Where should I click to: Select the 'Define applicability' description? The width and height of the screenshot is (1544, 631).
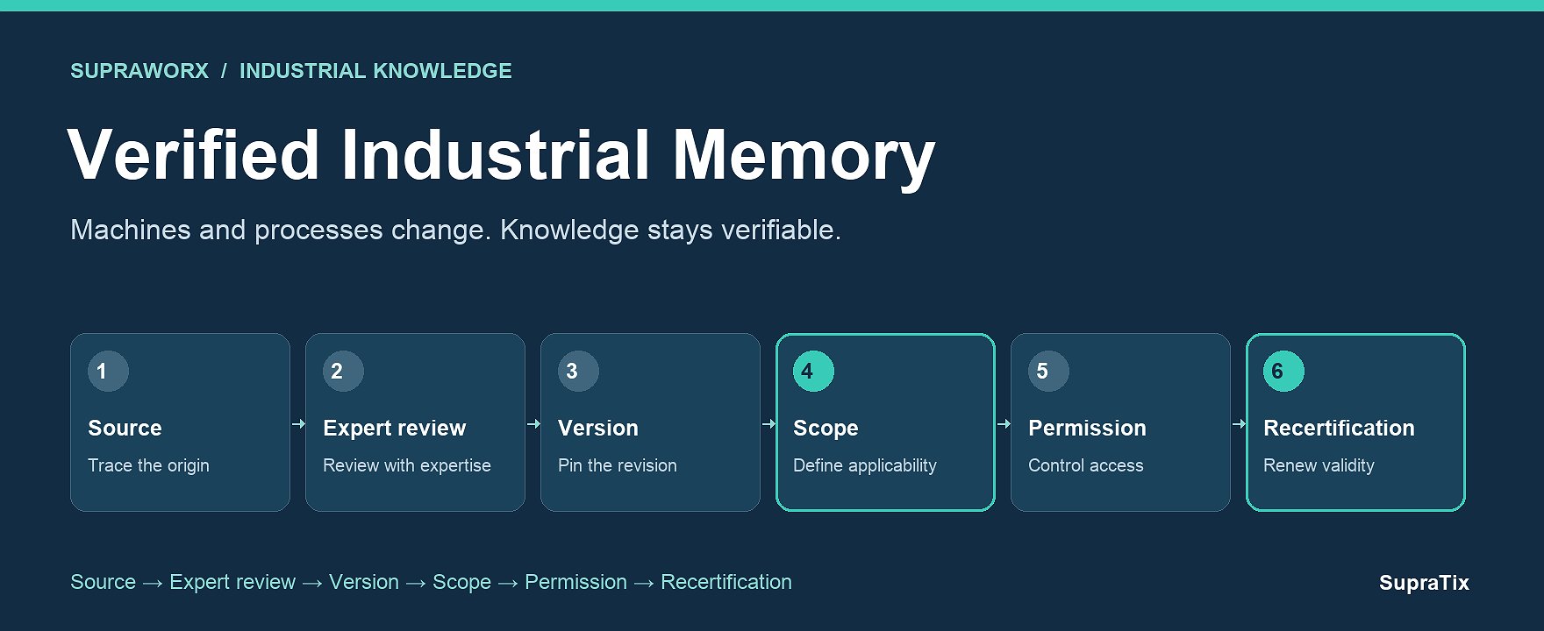point(865,465)
